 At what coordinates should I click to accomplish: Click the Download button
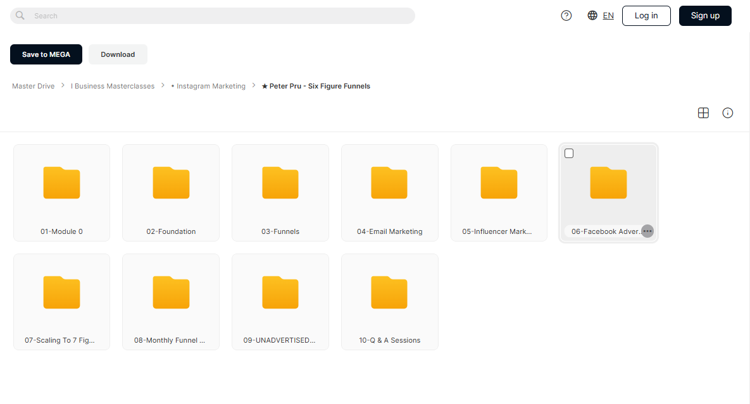click(118, 54)
